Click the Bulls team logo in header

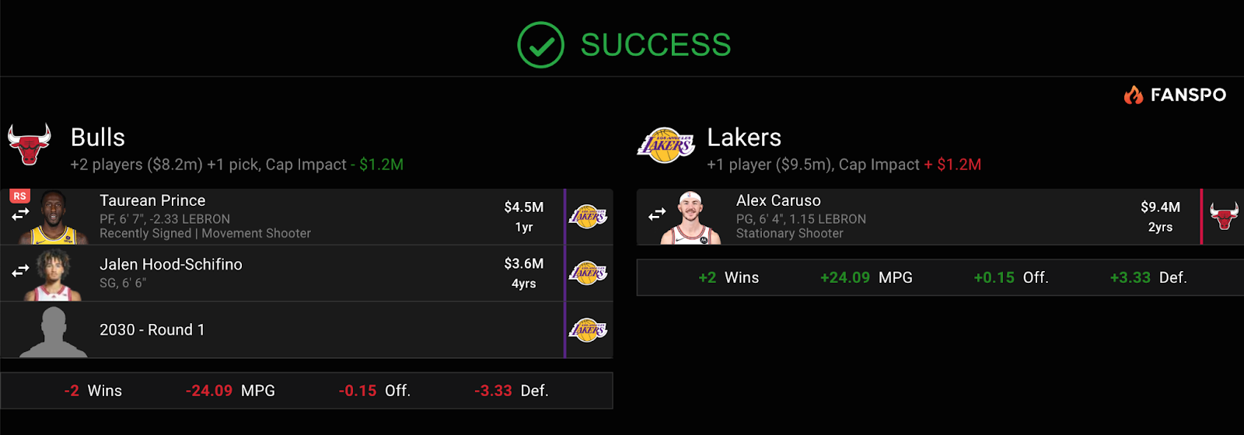coord(30,144)
